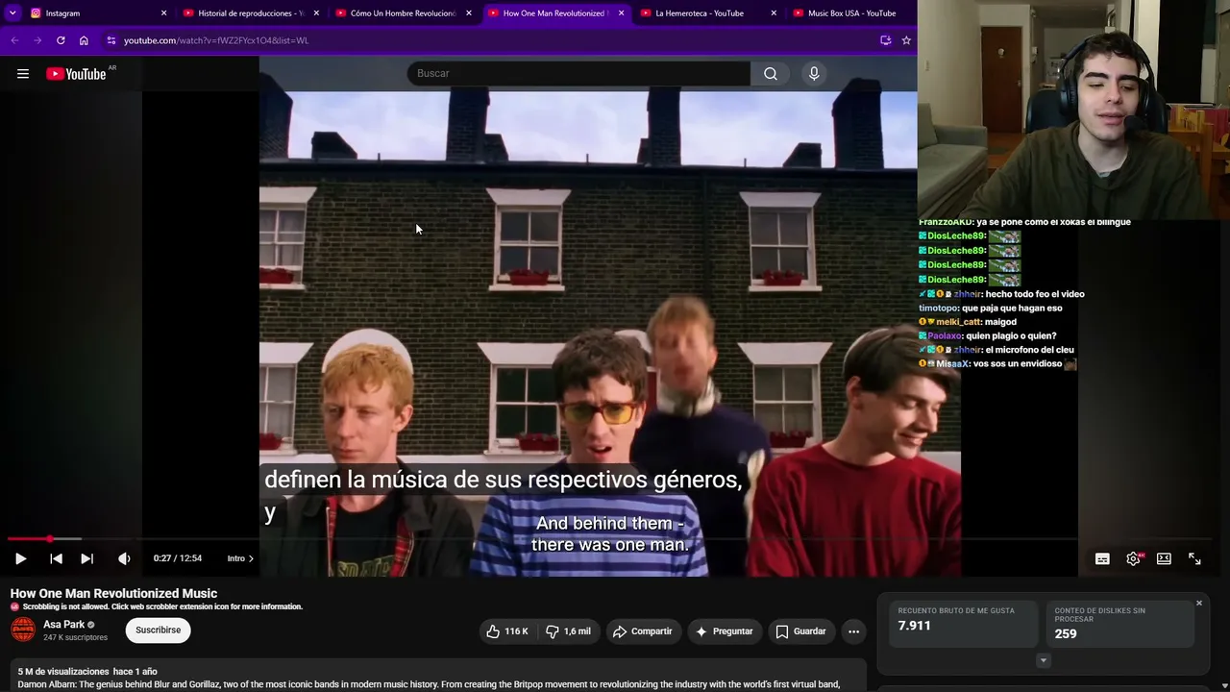Viewport: 1230px width, 692px height.
Task: Close the Cómo Un Hombre Revolucionó tab
Action: point(469,13)
